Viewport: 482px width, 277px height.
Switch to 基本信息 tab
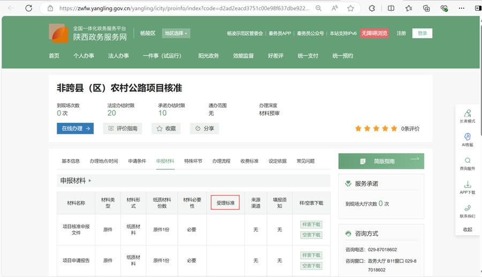[x=71, y=161]
